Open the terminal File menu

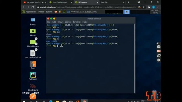coord(49,22)
